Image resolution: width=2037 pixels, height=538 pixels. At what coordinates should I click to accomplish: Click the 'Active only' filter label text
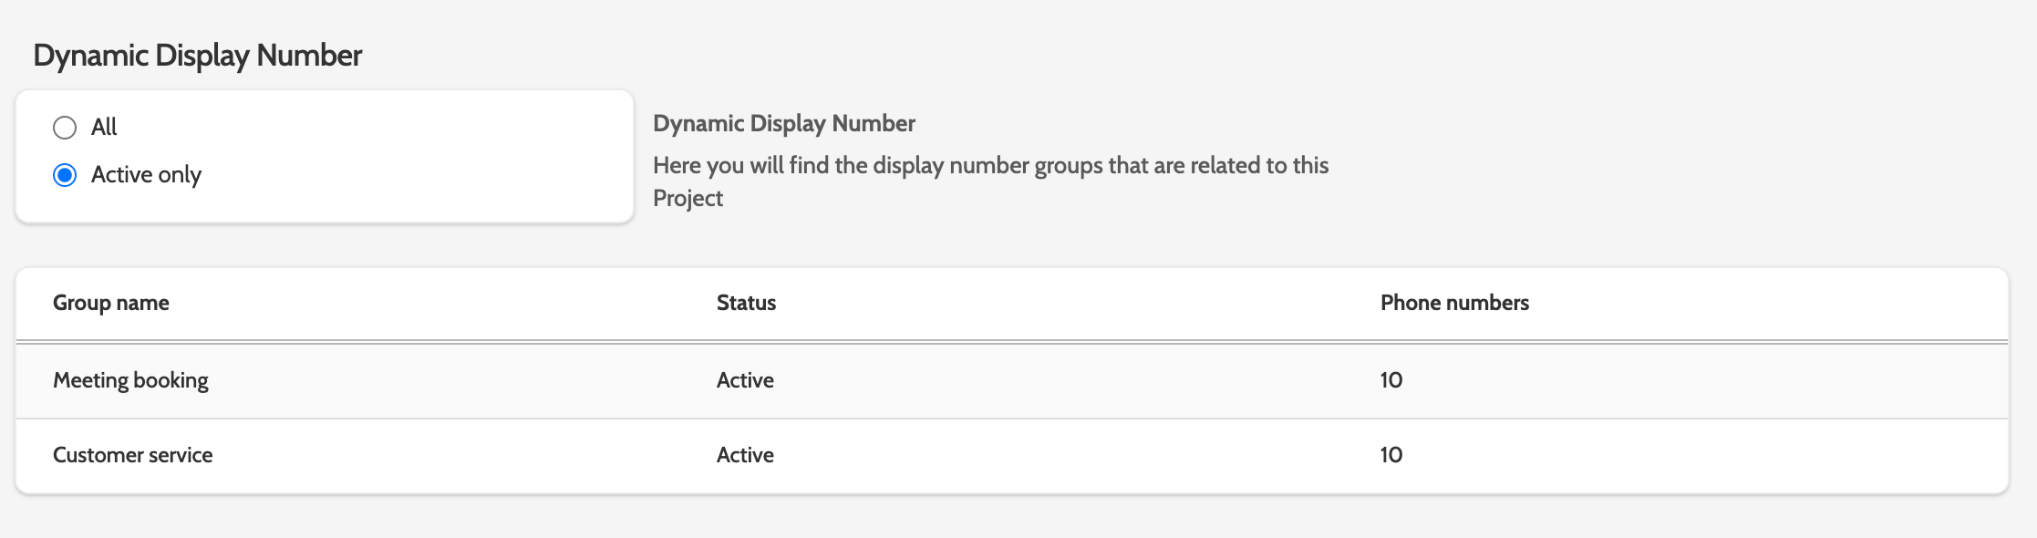(146, 175)
